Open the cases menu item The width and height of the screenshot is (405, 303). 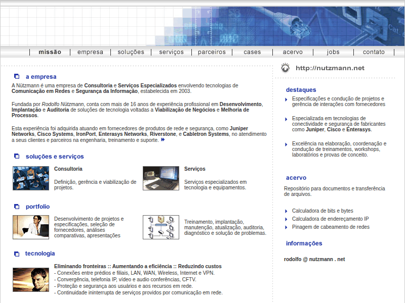tap(252, 52)
